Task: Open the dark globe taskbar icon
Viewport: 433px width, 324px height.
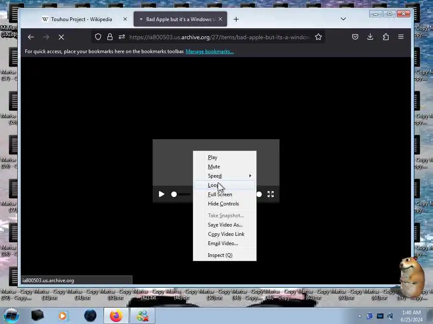Action: click(90, 316)
